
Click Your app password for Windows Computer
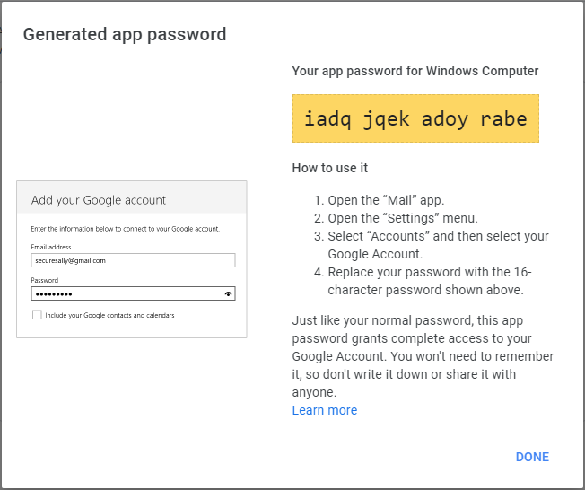(415, 70)
